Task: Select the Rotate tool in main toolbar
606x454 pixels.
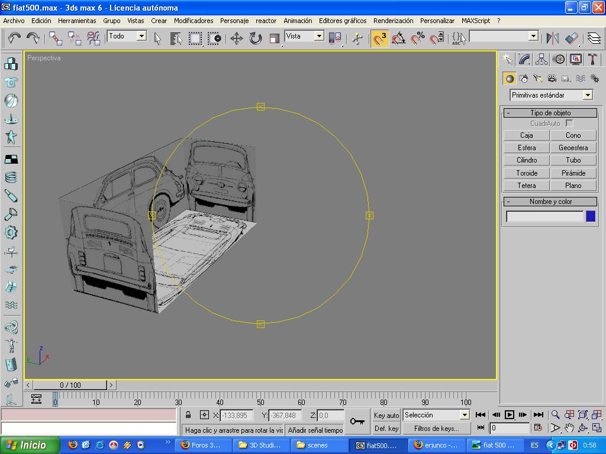Action: (x=256, y=39)
